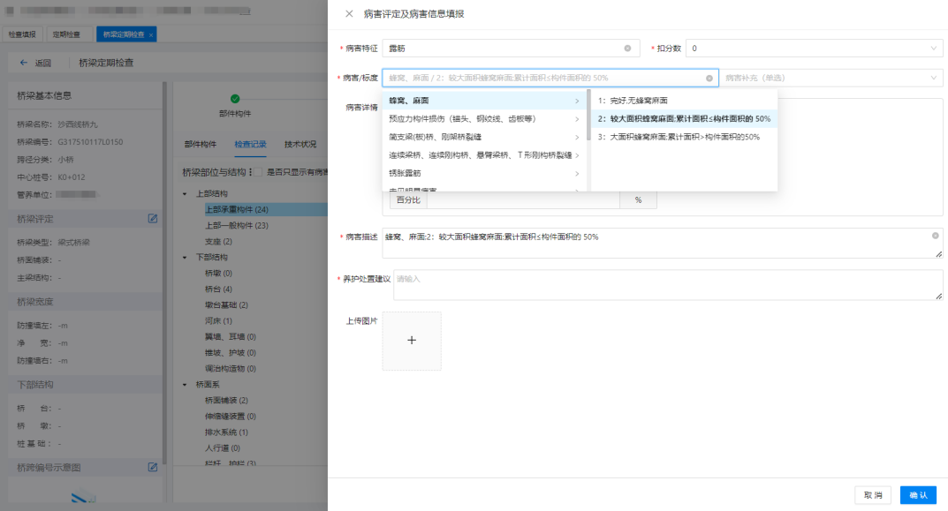Click the 取消 button
Screen dimensions: 948x511
(x=872, y=495)
